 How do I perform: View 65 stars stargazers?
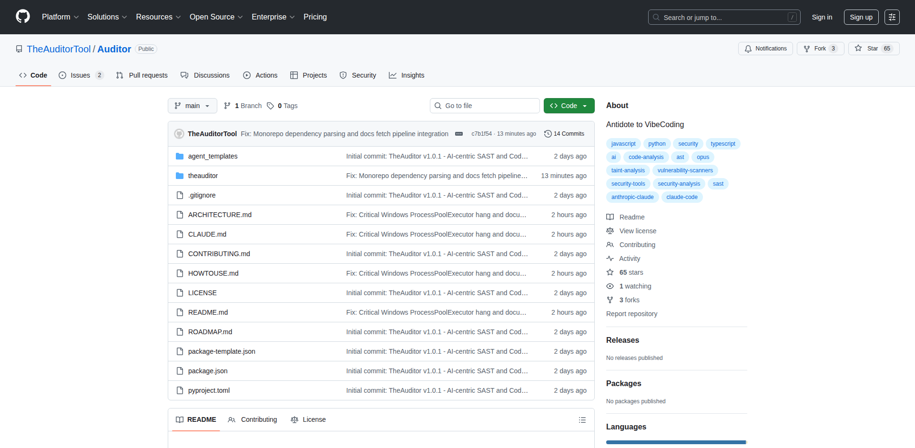click(625, 272)
